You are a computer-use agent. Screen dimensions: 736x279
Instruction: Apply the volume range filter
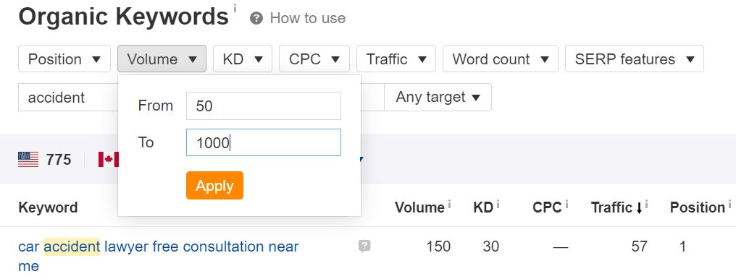click(x=214, y=185)
